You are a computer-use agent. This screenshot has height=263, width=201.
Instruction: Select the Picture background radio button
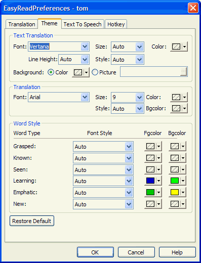[x=95, y=72]
